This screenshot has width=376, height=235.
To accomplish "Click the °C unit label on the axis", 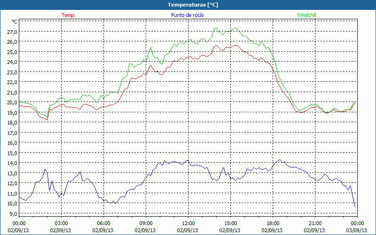I will point(15,22).
